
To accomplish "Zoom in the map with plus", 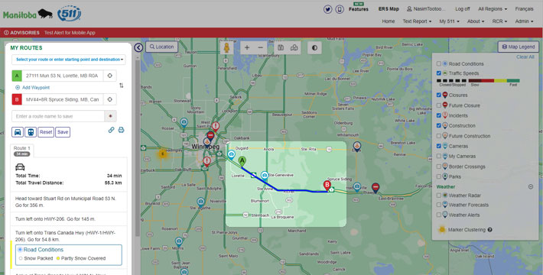I will tap(247, 47).
